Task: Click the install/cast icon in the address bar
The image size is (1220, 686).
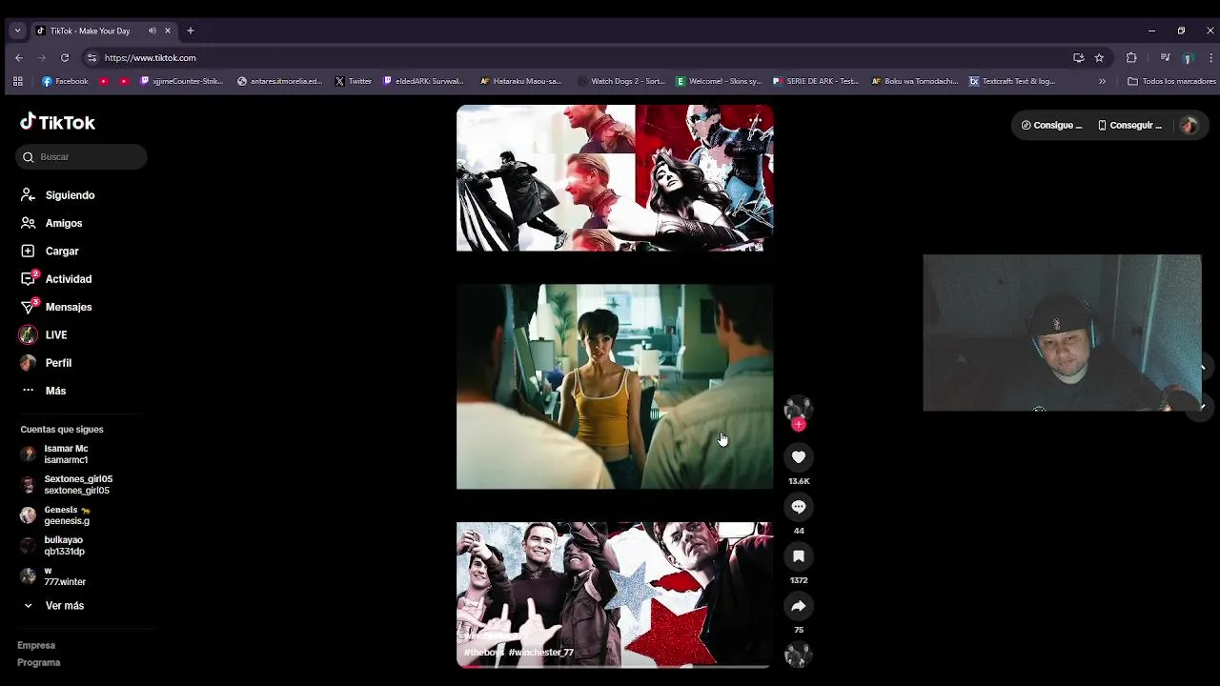Action: tap(1078, 58)
